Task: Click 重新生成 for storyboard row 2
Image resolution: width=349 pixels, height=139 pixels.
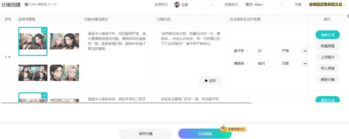Action: pyautogui.click(x=328, y=100)
